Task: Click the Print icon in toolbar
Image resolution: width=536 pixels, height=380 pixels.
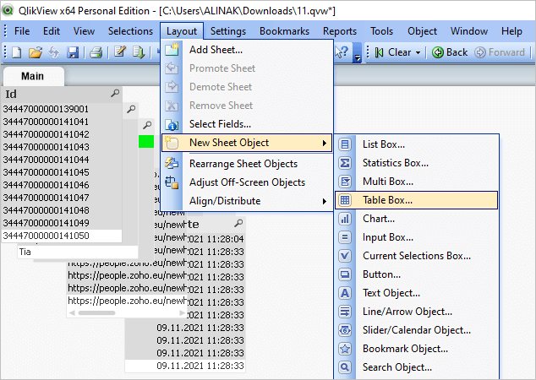Action: [x=96, y=52]
